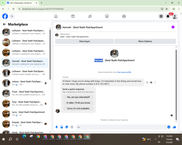Go to Facebook Home icon
This screenshot has width=182, height=145.
pyautogui.click(x=56, y=16)
